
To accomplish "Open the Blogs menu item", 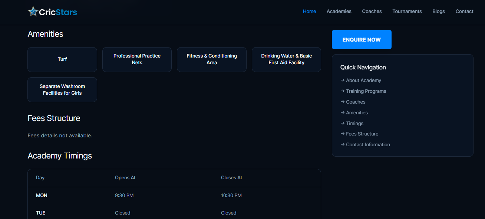I will click(x=438, y=12).
